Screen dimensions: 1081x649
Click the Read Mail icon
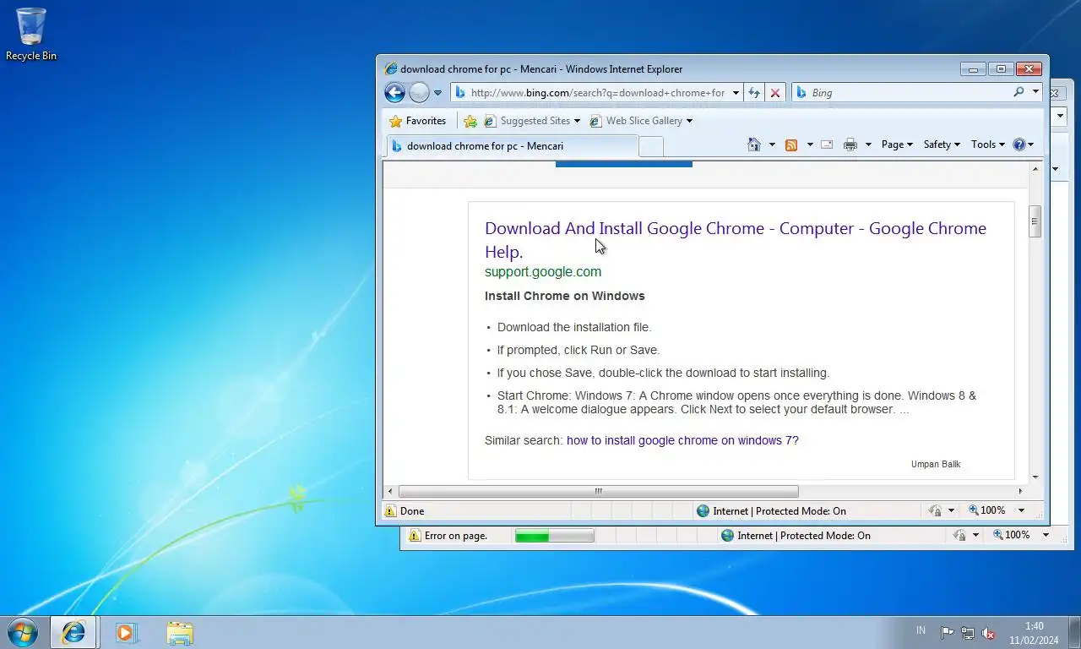(827, 145)
